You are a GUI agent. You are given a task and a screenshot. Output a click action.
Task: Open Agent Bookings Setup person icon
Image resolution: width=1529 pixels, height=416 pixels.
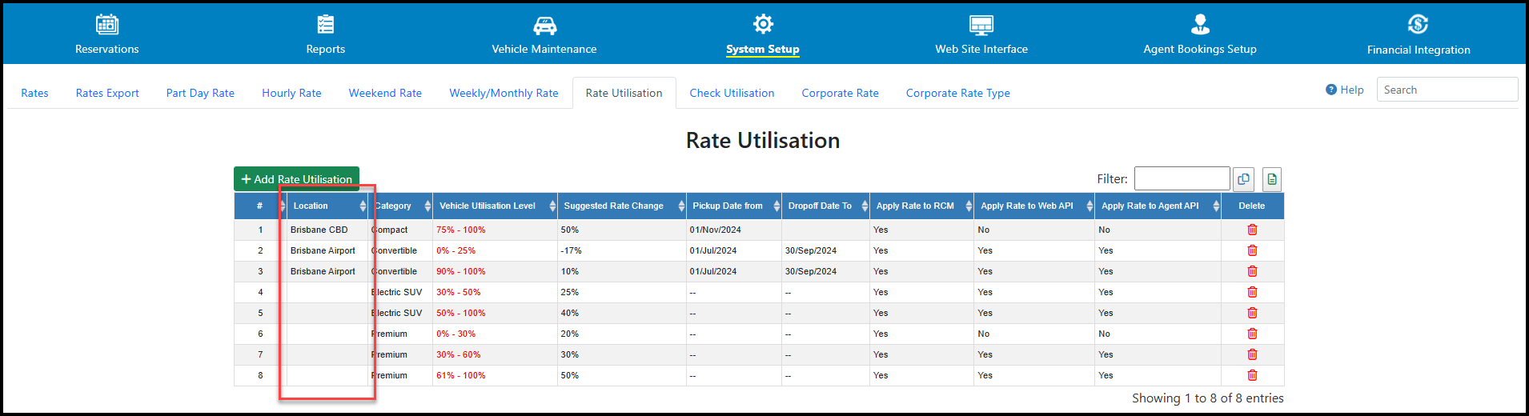(x=1200, y=24)
